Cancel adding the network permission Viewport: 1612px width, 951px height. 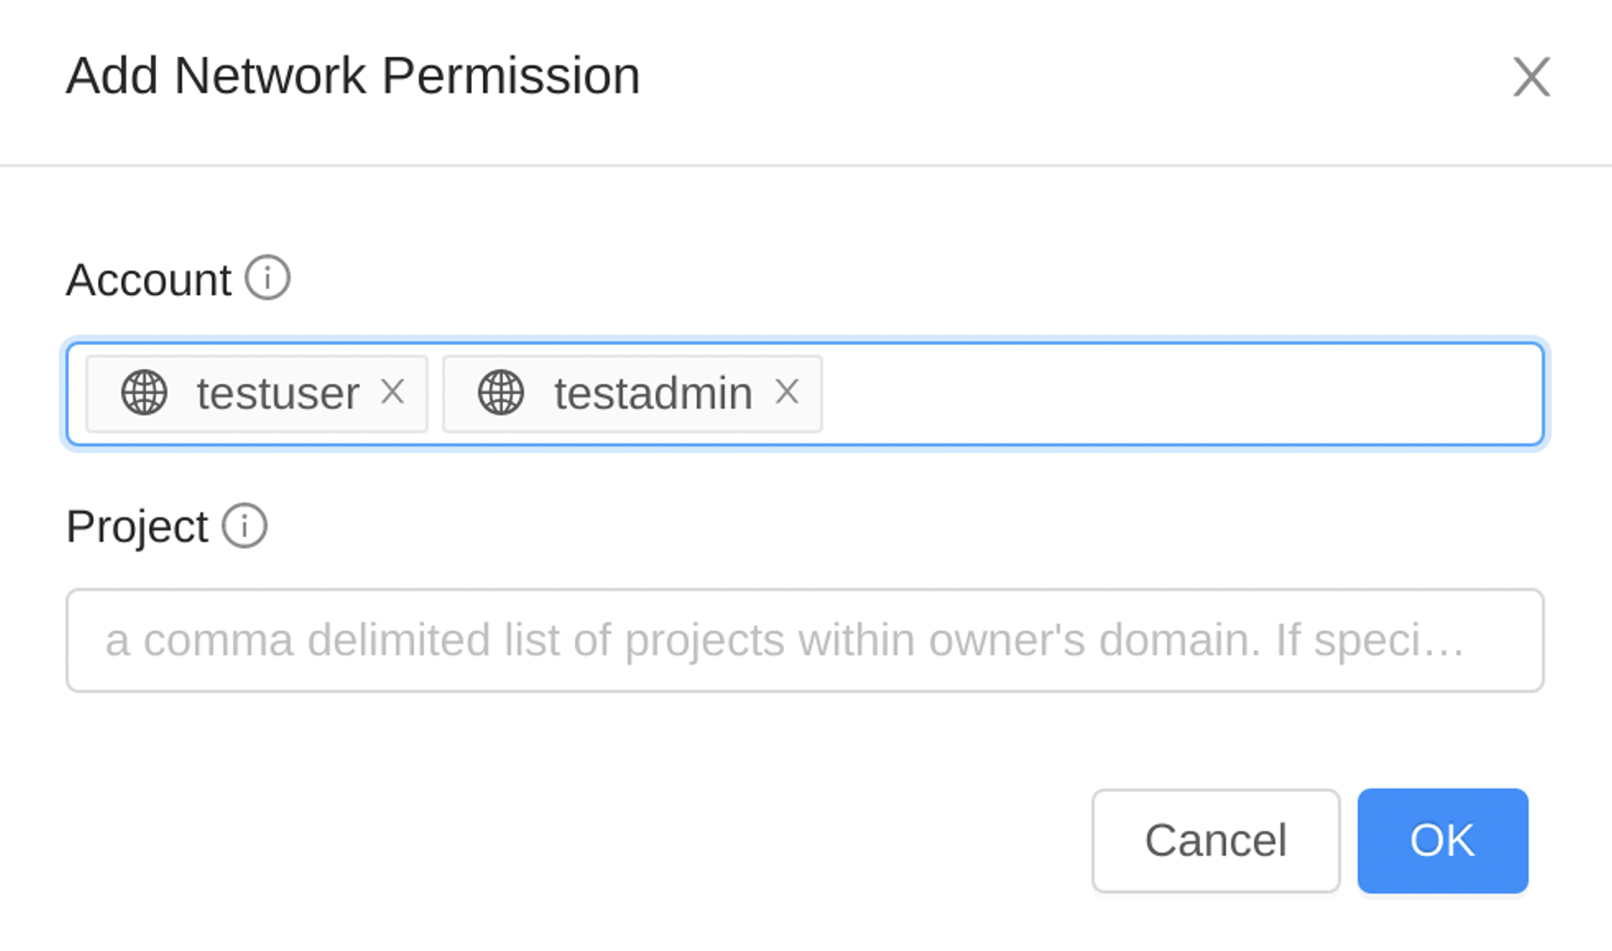(1215, 840)
